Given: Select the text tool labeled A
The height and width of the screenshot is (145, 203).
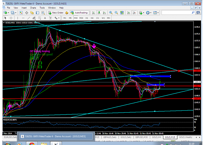Looking at the screenshot, I should click(x=45, y=18).
